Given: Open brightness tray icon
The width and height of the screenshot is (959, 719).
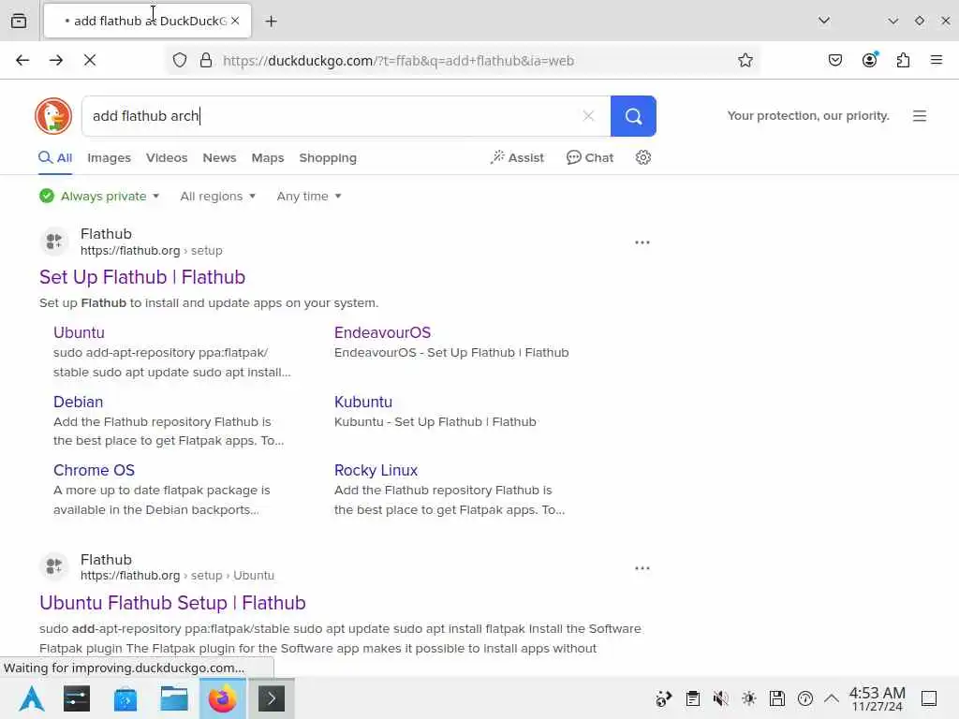Looking at the screenshot, I should pos(748,698).
